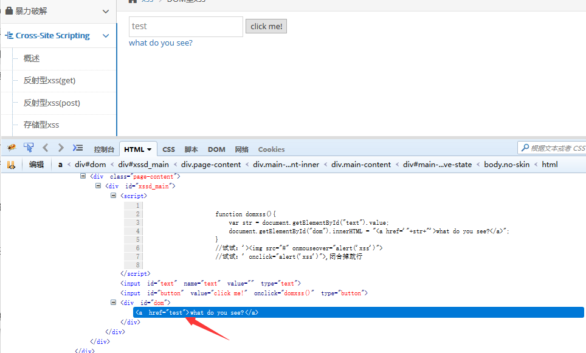Open the HTML tab dropdown arrow
The width and height of the screenshot is (586, 353).
click(149, 149)
